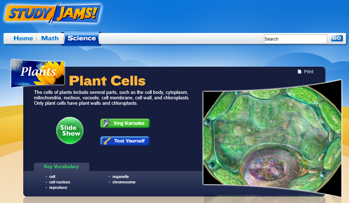Screen dimensions: 349x203
Task: Click the GO search button
Action: coord(337,38)
